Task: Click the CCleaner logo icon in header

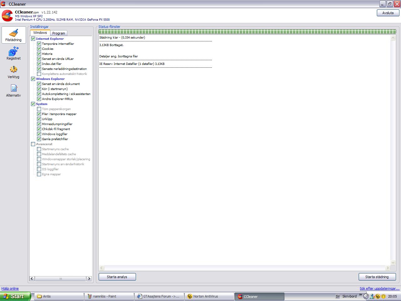Action: tap(8, 16)
